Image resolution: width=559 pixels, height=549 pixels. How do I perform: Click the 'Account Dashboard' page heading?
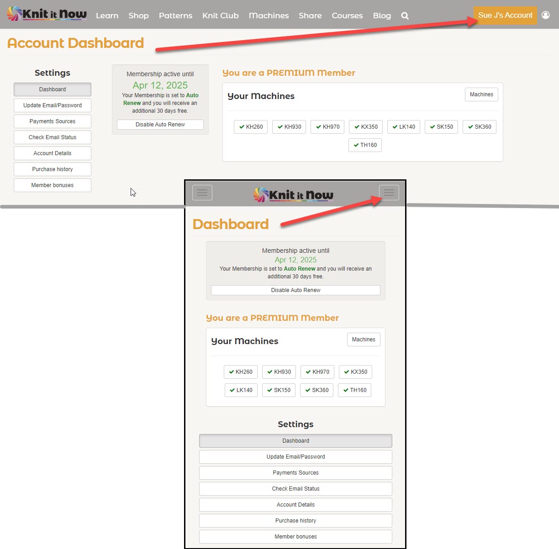click(x=76, y=43)
